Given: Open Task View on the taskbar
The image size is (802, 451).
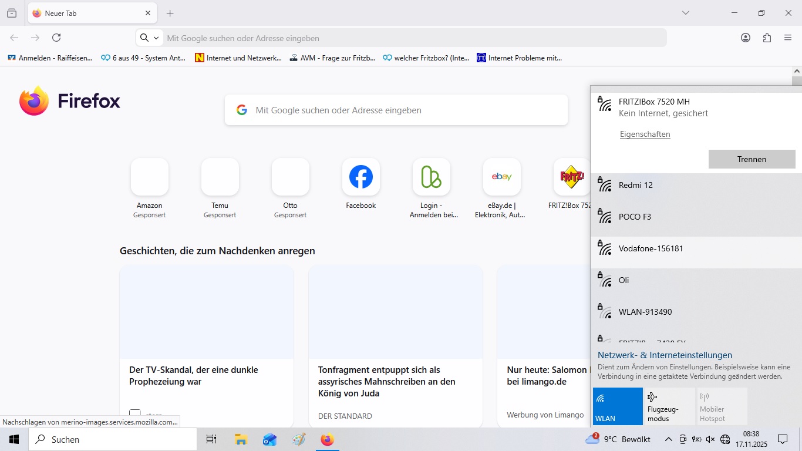Looking at the screenshot, I should click(x=211, y=439).
